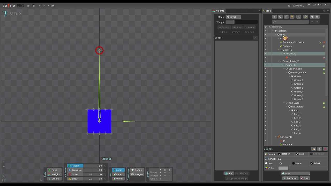Image resolution: width=331 pixels, height=186 pixels.
Task: Toggle the Select checkbox in bone properties
Action: click(x=311, y=164)
